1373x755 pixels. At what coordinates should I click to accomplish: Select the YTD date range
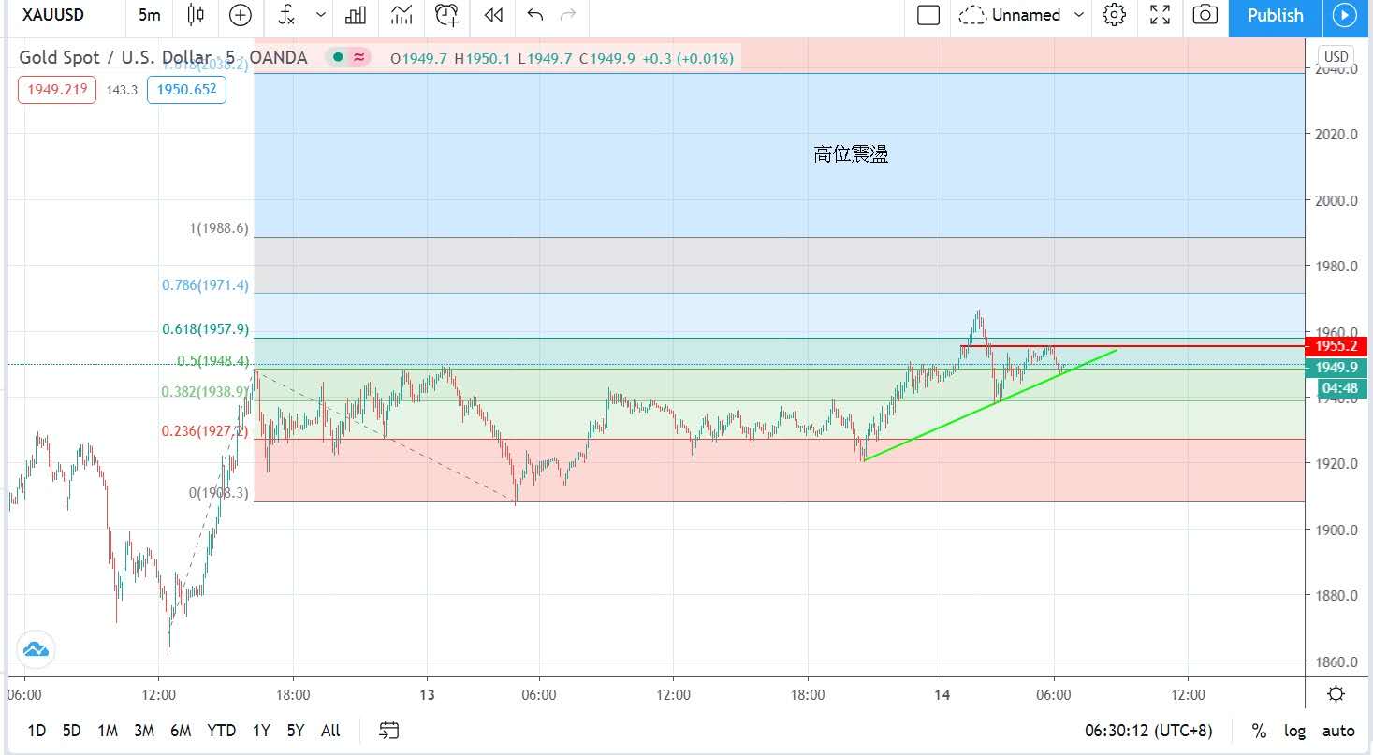(x=221, y=731)
